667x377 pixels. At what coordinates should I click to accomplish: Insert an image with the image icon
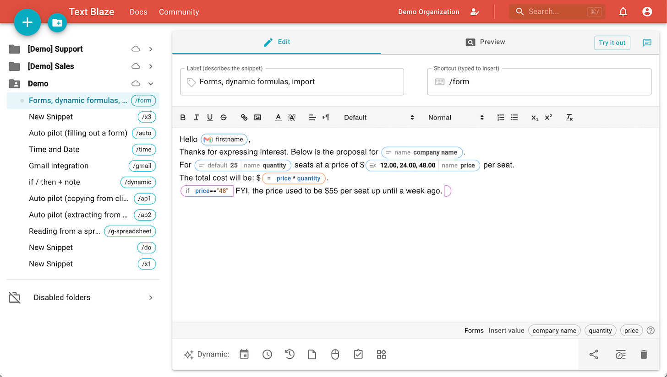point(258,118)
